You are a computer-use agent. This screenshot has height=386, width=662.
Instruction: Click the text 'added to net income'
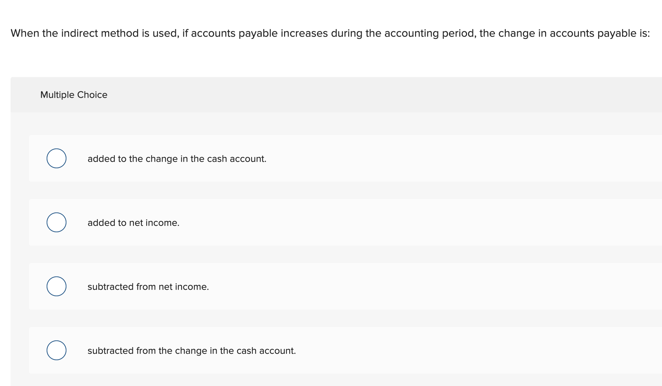[x=134, y=222]
